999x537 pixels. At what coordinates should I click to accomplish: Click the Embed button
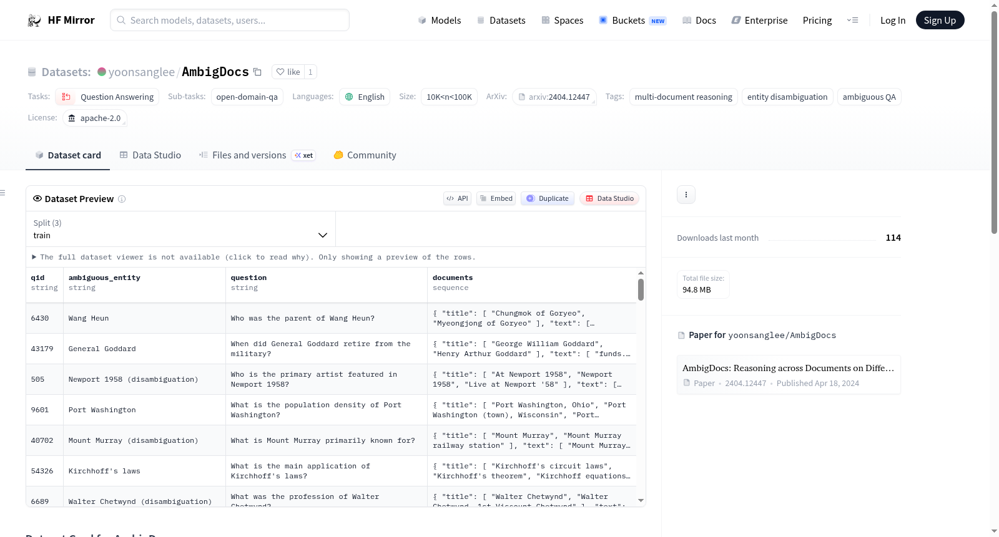coord(496,198)
